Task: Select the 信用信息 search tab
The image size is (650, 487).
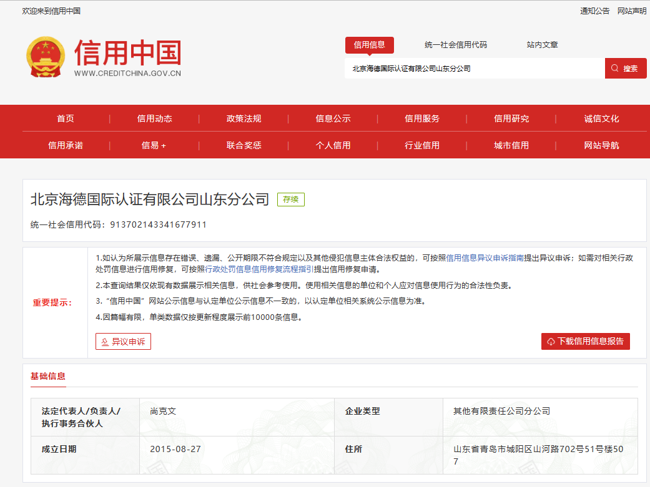Action: (370, 45)
